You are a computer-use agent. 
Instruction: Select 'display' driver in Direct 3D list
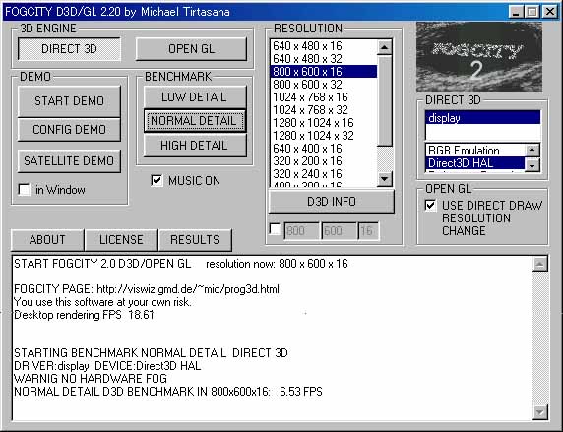(x=483, y=118)
